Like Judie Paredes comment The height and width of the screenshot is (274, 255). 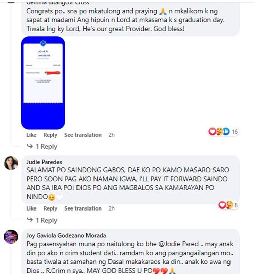31,208
